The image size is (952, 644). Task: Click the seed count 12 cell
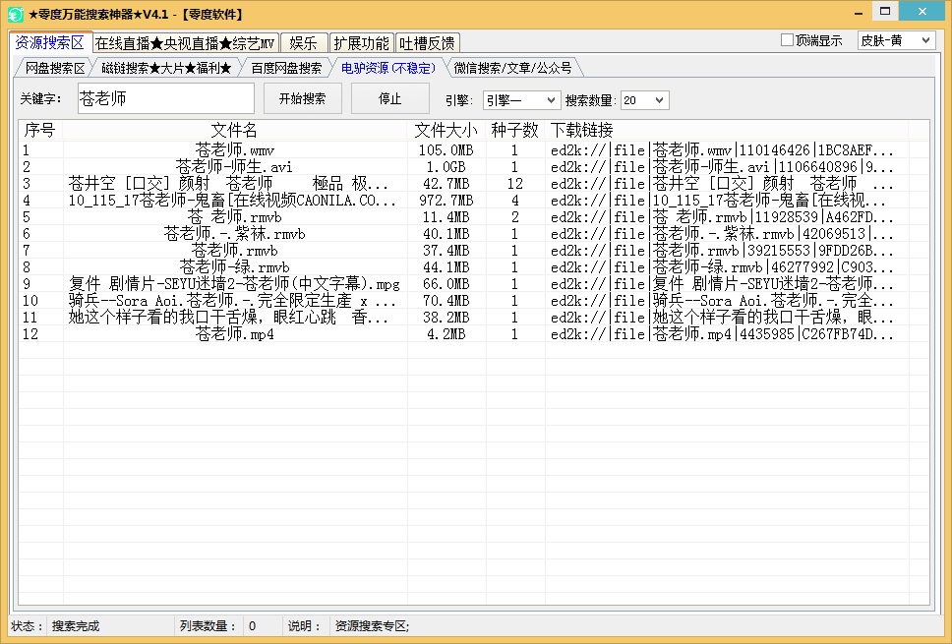coord(515,183)
